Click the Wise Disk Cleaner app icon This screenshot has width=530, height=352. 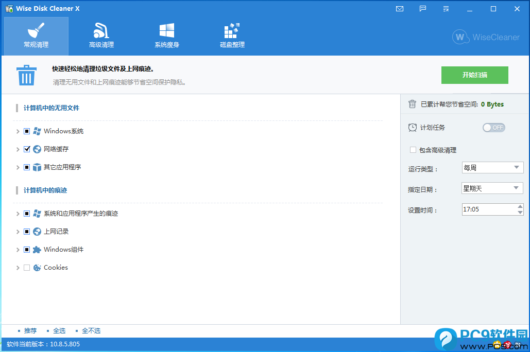[x=9, y=8]
